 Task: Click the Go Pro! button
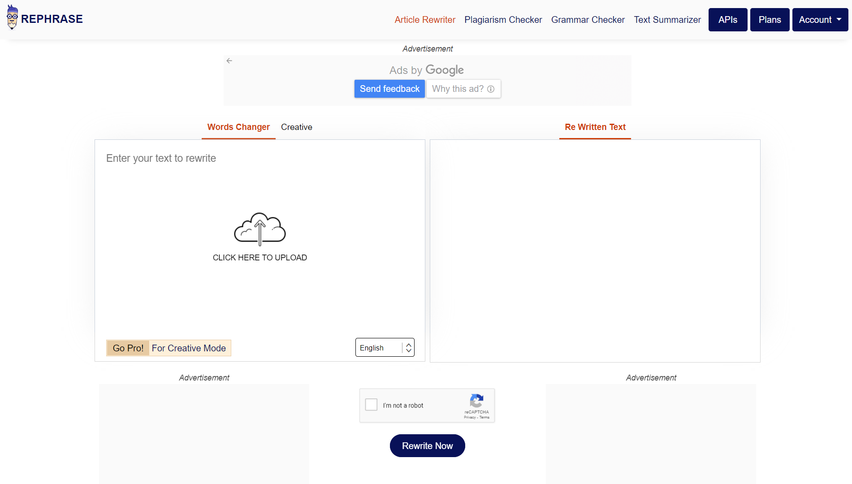pos(128,348)
